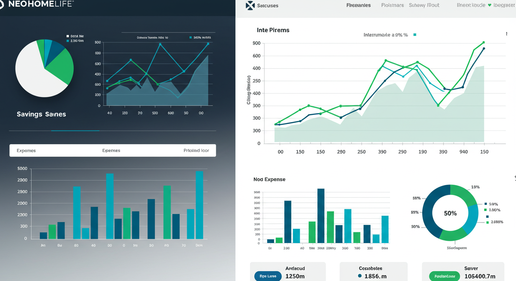The width and height of the screenshot is (516, 281).
Task: Select the Prioimd loor tab
Action: pos(196,150)
